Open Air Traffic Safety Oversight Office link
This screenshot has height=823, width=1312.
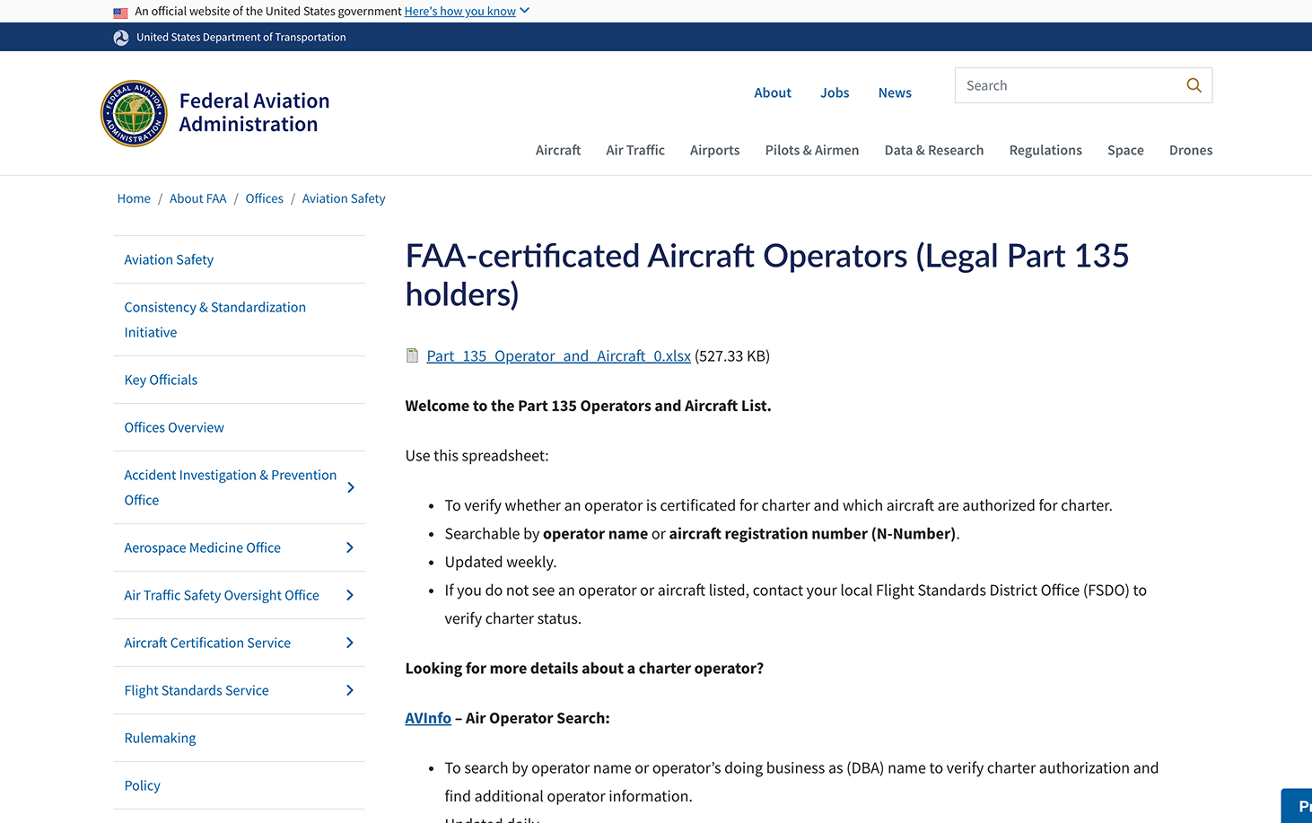coord(222,595)
